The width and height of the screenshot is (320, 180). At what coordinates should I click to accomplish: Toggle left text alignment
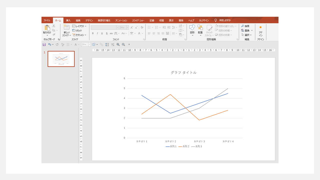149,33
